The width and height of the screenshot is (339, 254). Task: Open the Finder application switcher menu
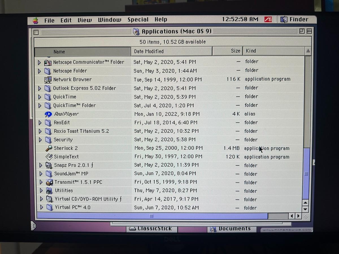(x=294, y=19)
